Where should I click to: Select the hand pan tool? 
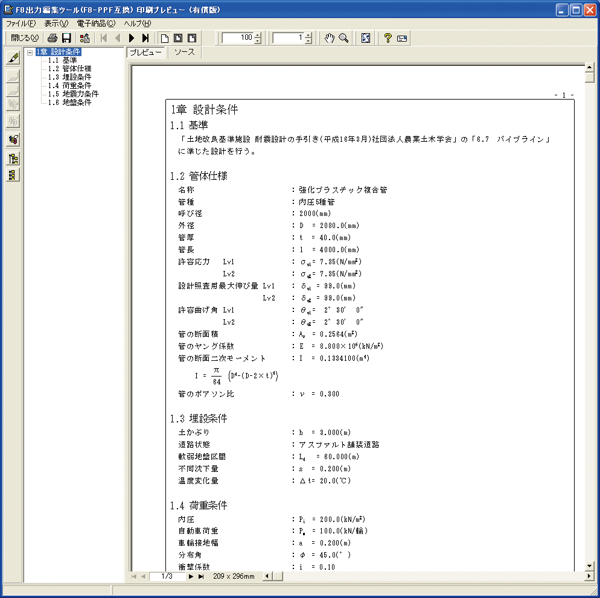329,38
